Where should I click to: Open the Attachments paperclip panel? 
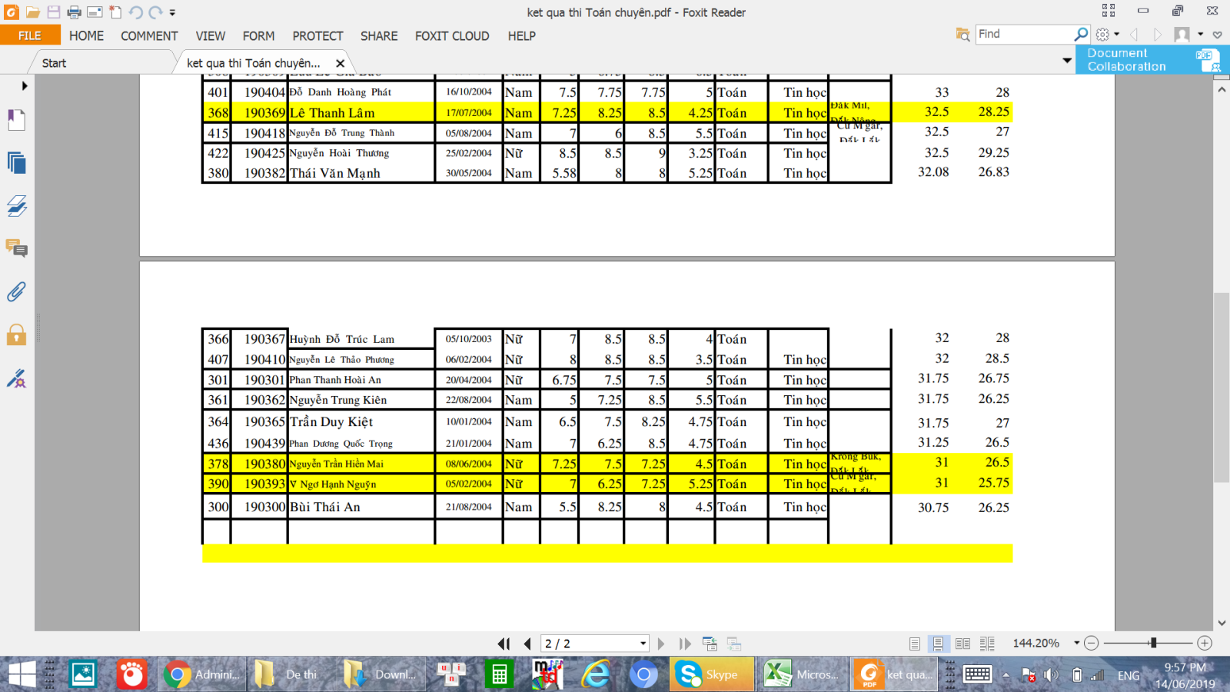click(16, 292)
